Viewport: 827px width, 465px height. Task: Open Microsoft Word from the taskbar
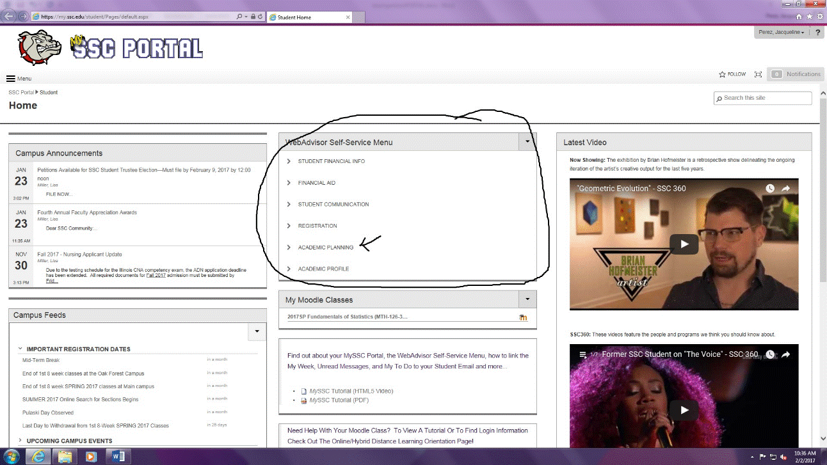119,456
